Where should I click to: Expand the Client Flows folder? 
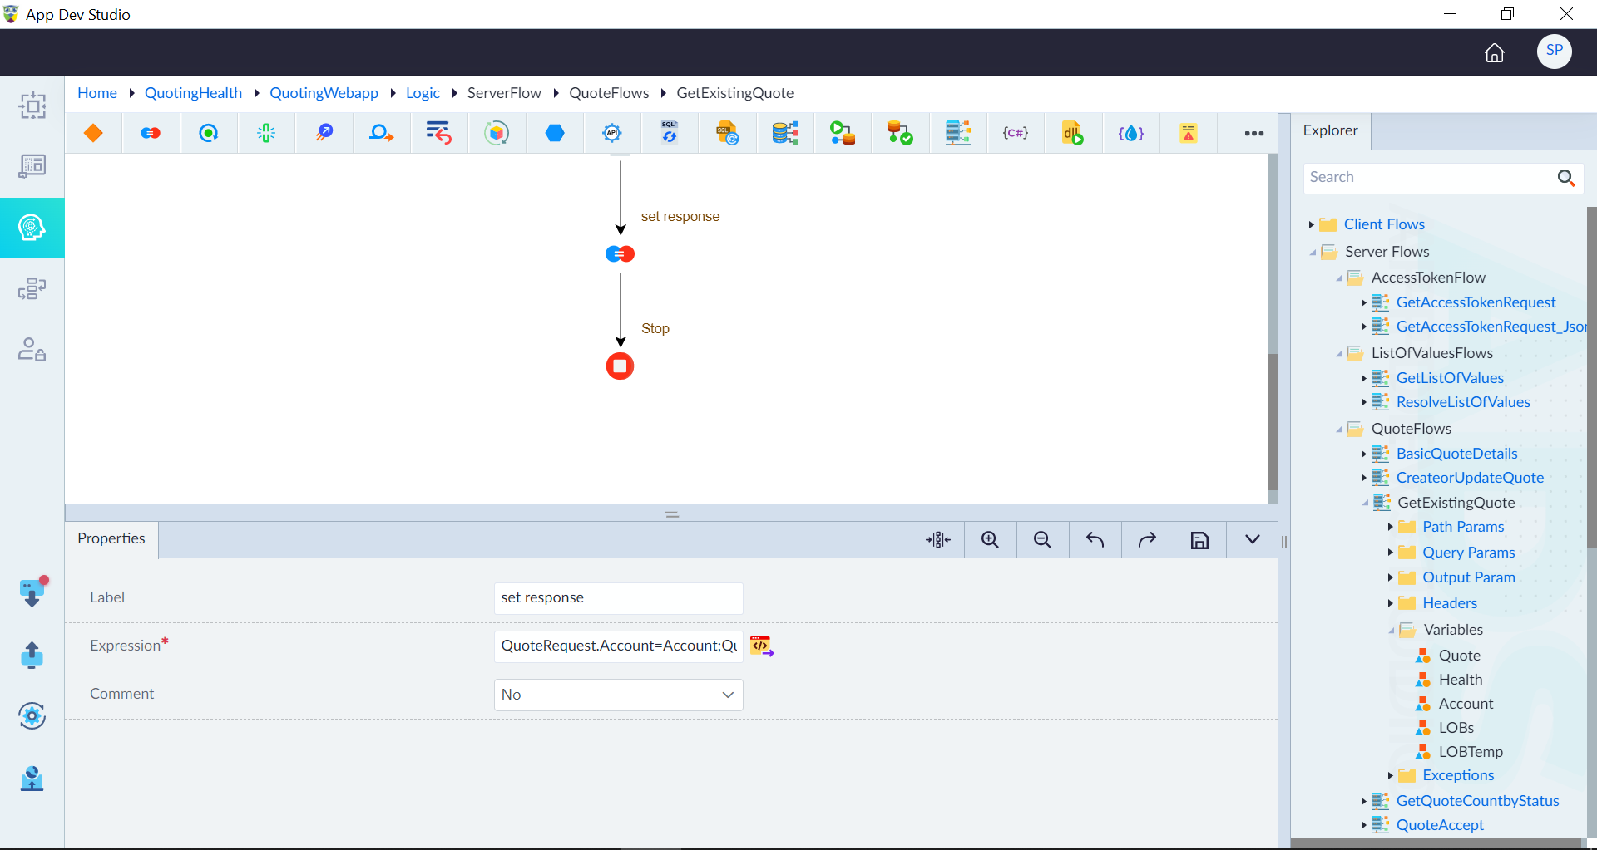pyautogui.click(x=1312, y=224)
